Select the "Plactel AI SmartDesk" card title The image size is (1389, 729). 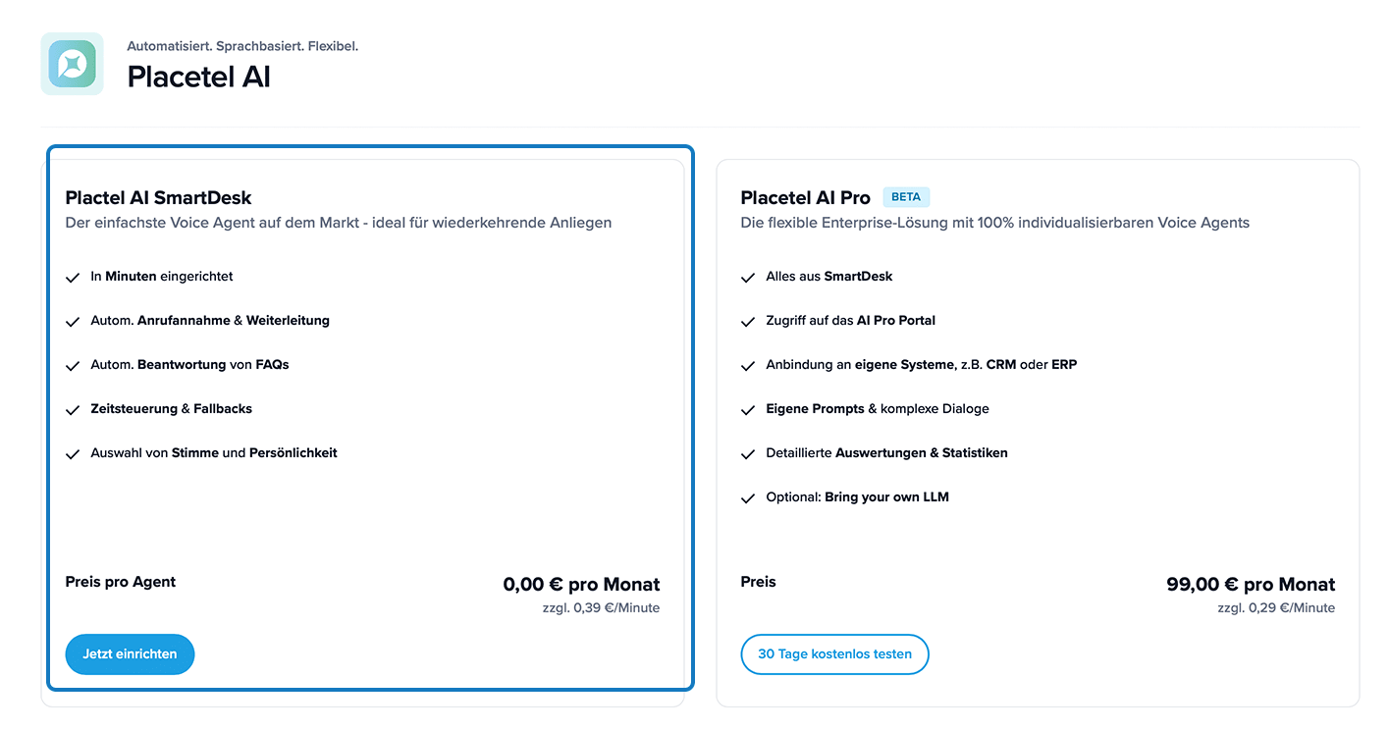coord(159,198)
